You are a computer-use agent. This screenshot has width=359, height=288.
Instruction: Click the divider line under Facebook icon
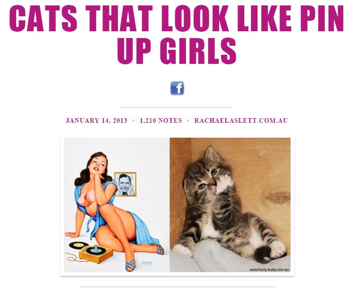[177, 107]
